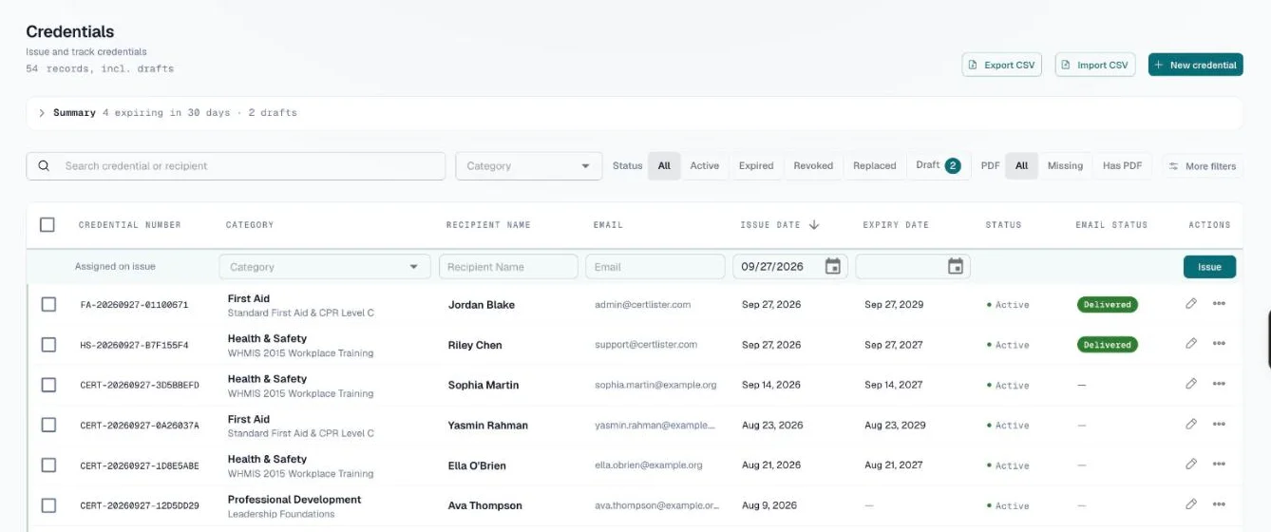Viewport: 1271px width, 532px height.
Task: Click the Issue button
Action: [x=1209, y=267]
